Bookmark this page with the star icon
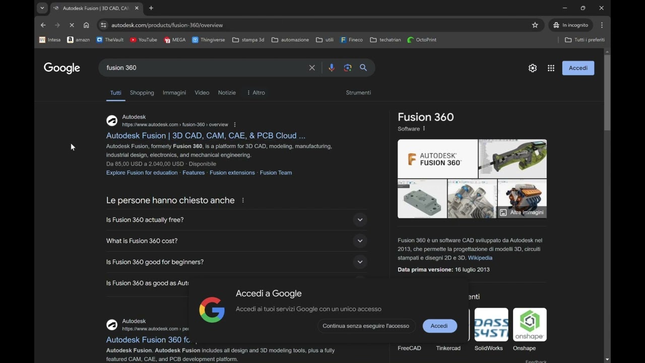Image resolution: width=645 pixels, height=363 pixels. [x=535, y=25]
